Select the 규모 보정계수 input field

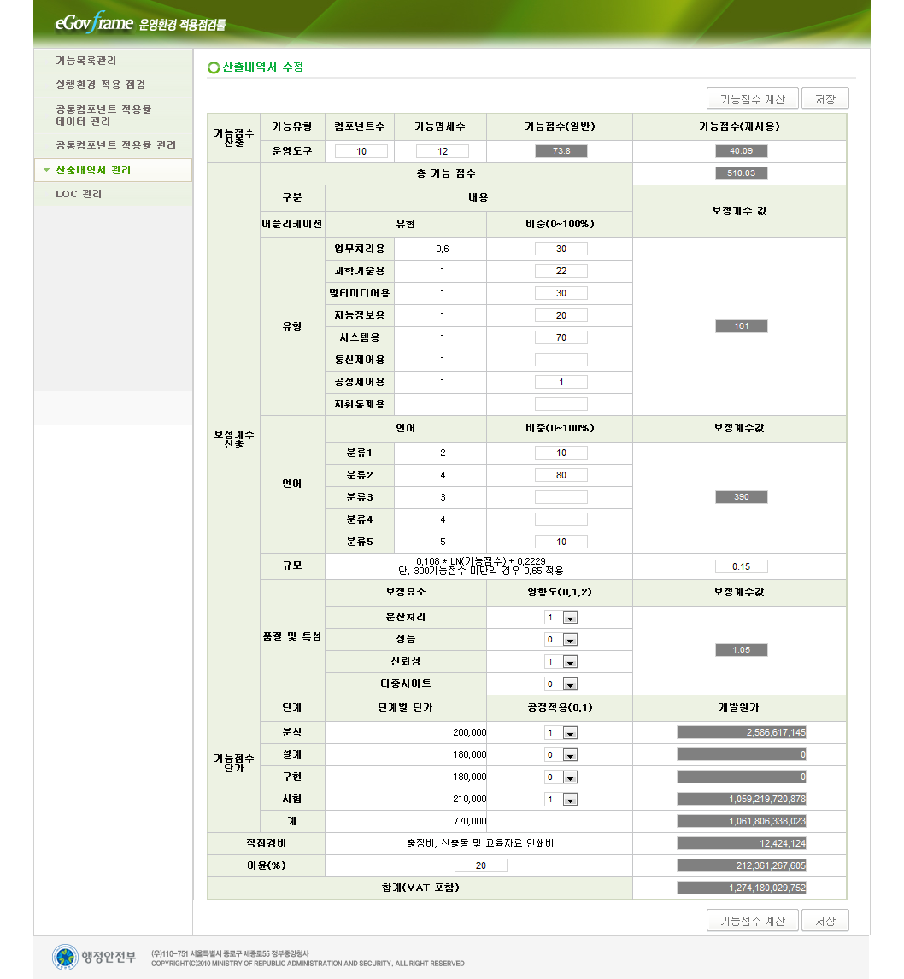click(741, 566)
